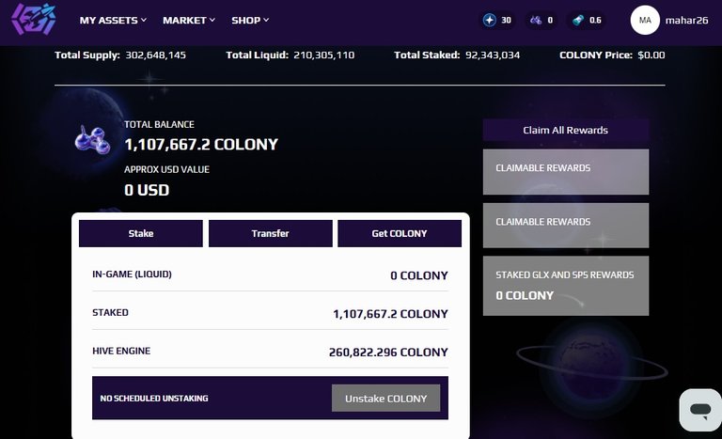Image resolution: width=722 pixels, height=439 pixels.
Task: Open mahar26 account name
Action: tap(686, 21)
